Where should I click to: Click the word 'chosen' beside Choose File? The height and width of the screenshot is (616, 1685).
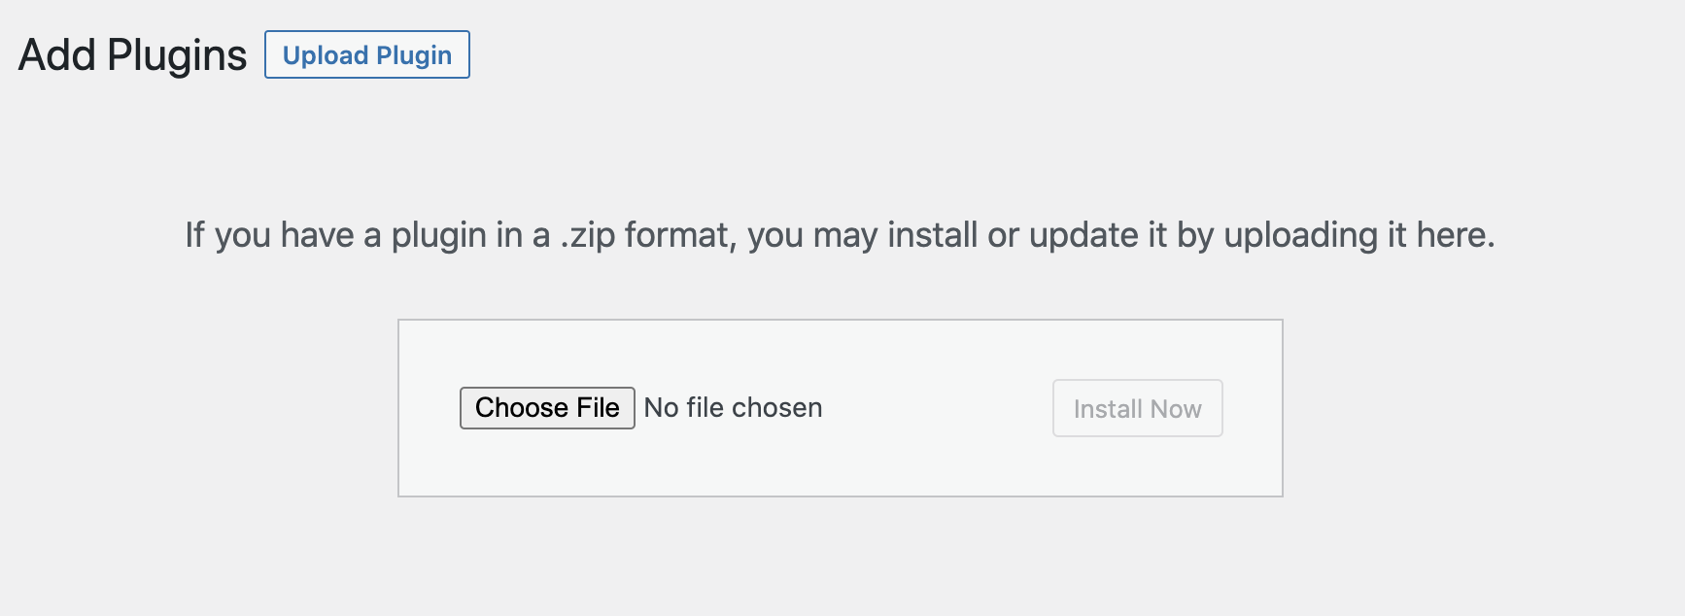pyautogui.click(x=776, y=408)
